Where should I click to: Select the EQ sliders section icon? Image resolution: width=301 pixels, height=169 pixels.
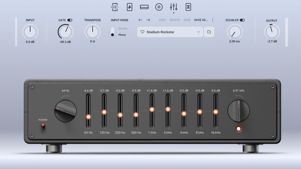174,7
